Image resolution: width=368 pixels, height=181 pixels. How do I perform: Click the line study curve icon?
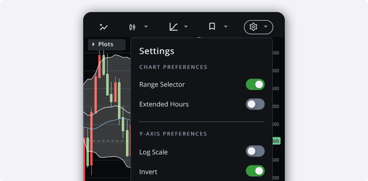pos(173,27)
